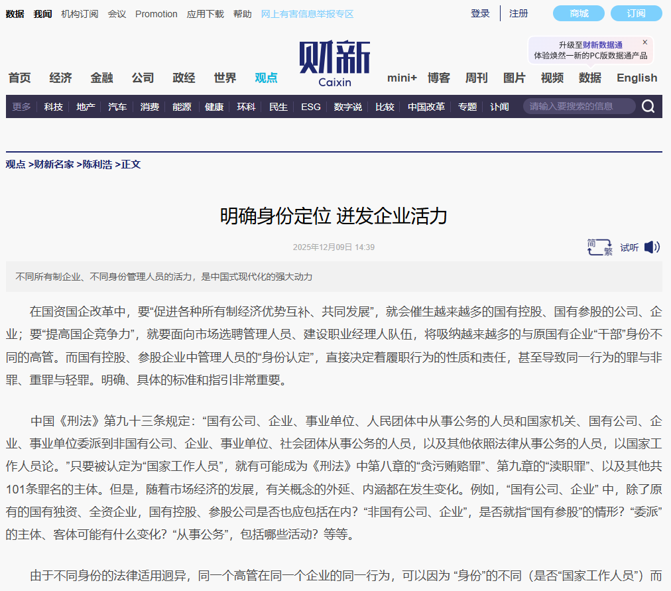Viewport: 671px width, 591px height.
Task: Expand the 更多 categories menu
Action: pyautogui.click(x=21, y=106)
